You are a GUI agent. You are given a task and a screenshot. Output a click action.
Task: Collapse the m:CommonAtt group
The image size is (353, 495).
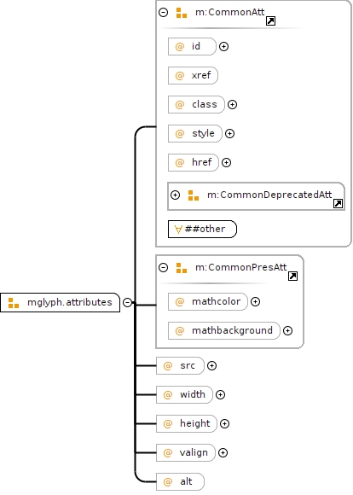tap(163, 13)
